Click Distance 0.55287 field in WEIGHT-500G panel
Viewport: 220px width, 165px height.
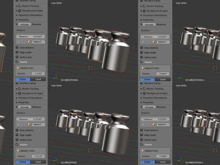click(x=155, y=37)
